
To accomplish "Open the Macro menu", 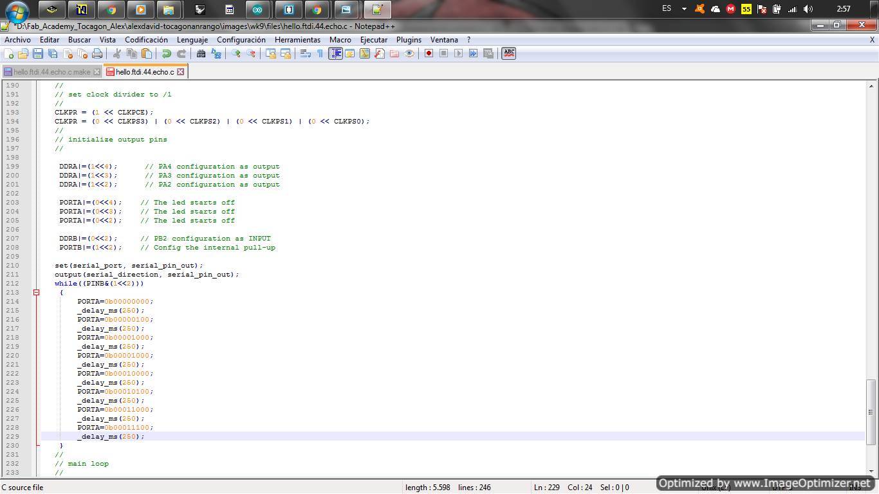I will click(340, 40).
